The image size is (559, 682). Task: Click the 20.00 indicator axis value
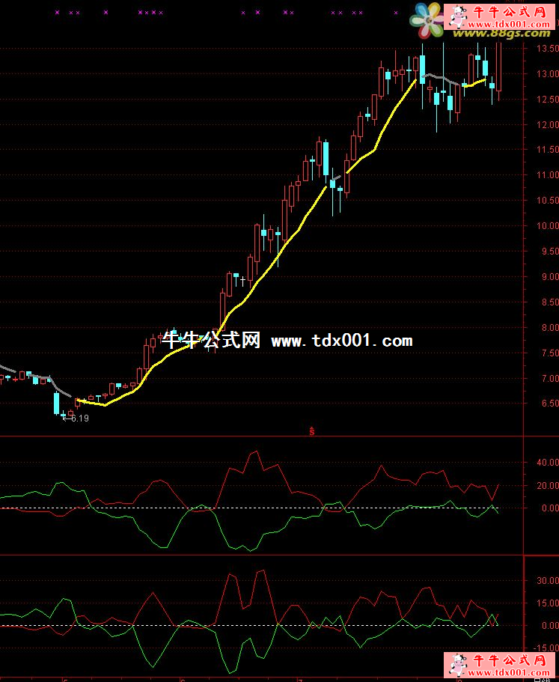click(x=548, y=486)
